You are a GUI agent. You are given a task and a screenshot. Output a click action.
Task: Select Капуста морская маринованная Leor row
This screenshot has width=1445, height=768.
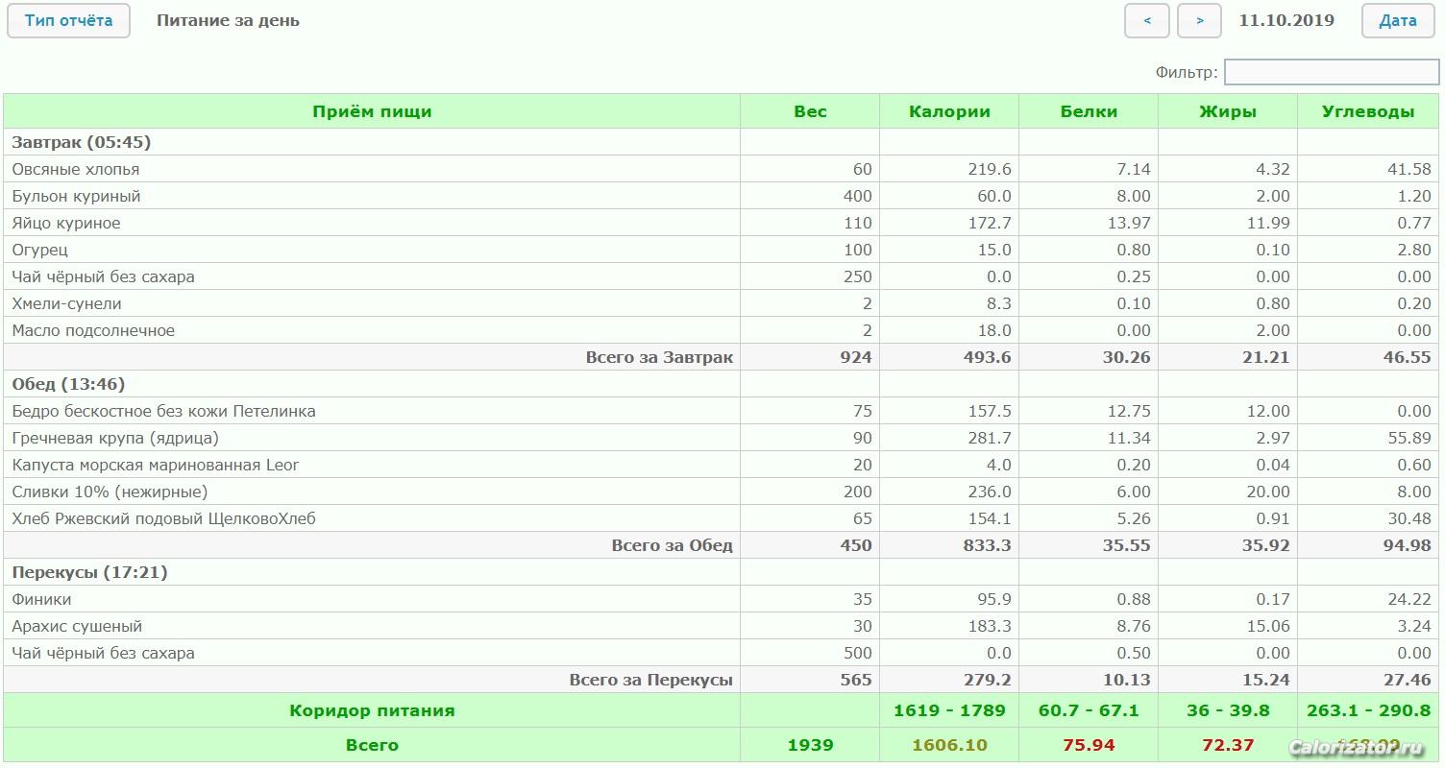[722, 465]
